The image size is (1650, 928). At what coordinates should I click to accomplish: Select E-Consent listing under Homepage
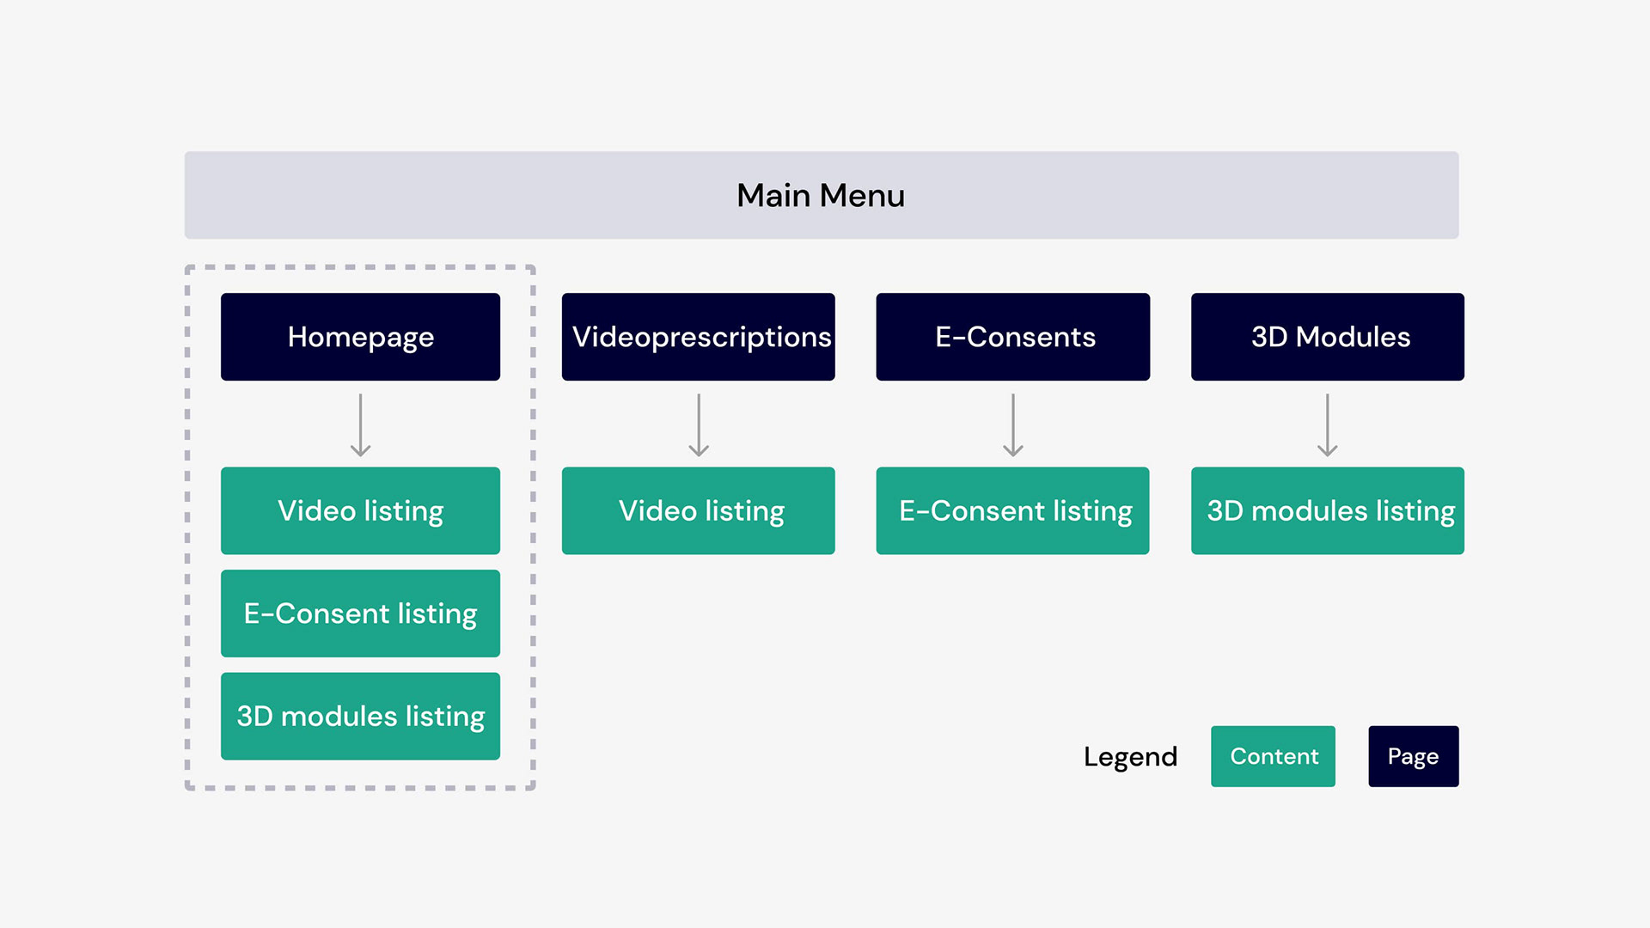point(360,614)
